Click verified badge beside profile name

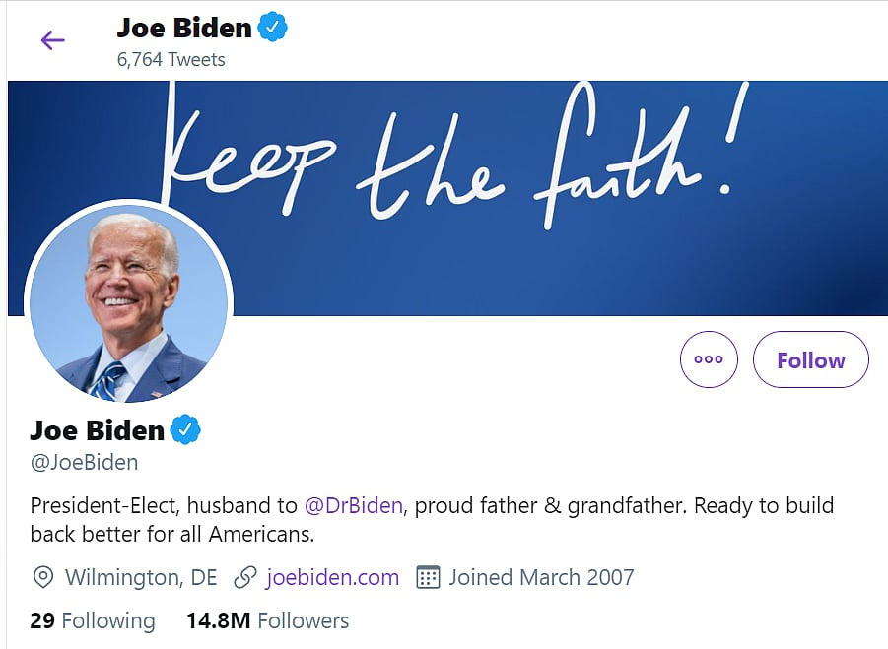[x=185, y=430]
